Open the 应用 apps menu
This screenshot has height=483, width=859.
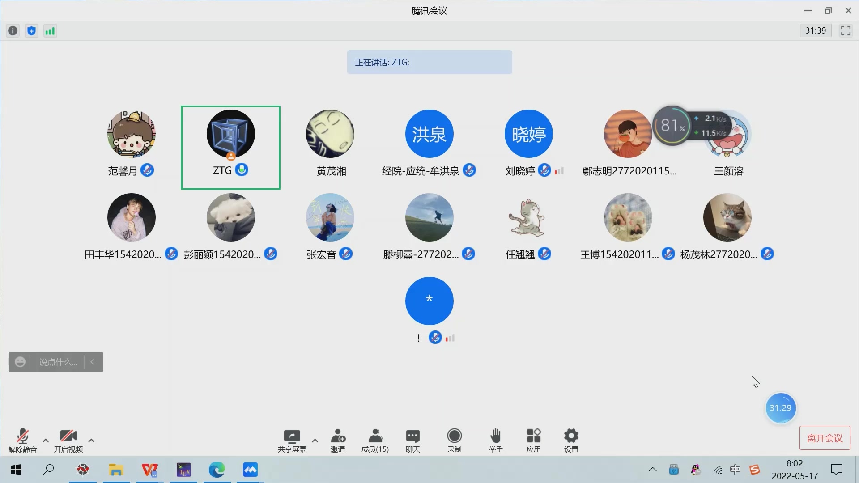point(533,441)
